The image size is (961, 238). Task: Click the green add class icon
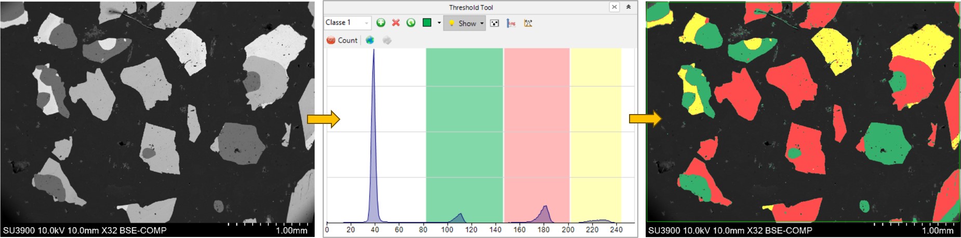[381, 23]
